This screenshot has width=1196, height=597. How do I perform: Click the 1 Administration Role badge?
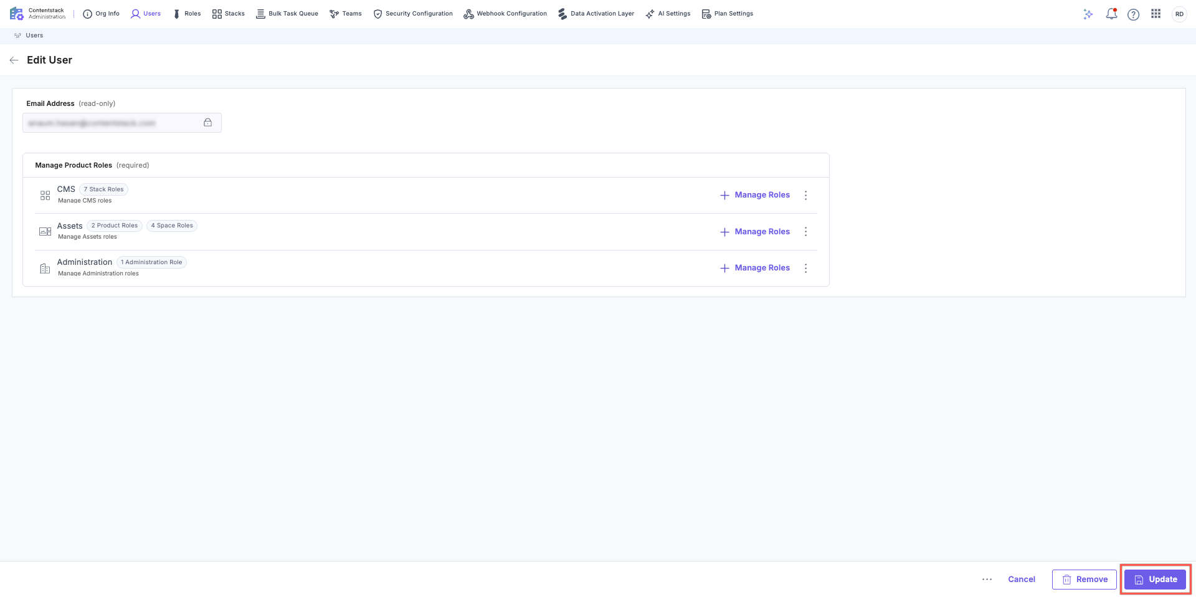tap(152, 262)
